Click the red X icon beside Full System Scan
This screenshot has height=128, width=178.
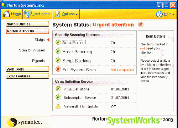click(58, 69)
